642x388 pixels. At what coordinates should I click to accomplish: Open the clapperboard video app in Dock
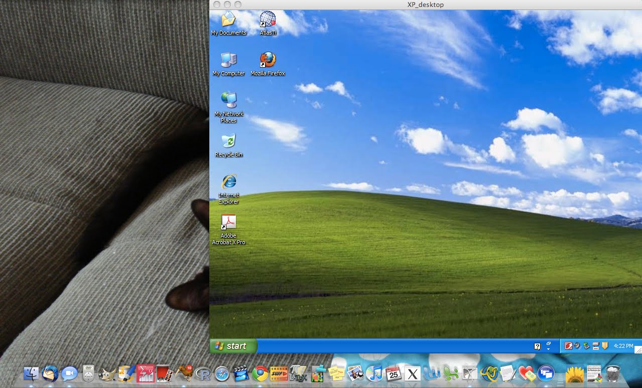(241, 373)
